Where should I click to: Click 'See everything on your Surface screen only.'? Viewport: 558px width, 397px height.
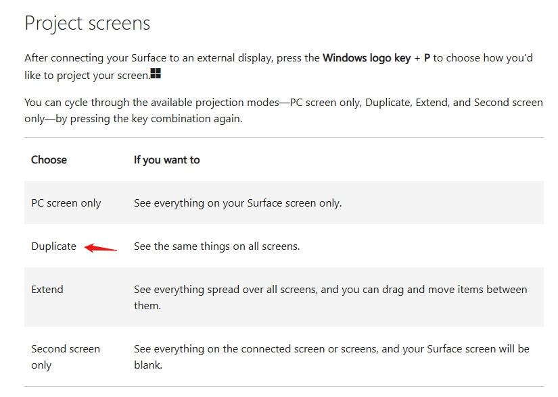coord(237,203)
